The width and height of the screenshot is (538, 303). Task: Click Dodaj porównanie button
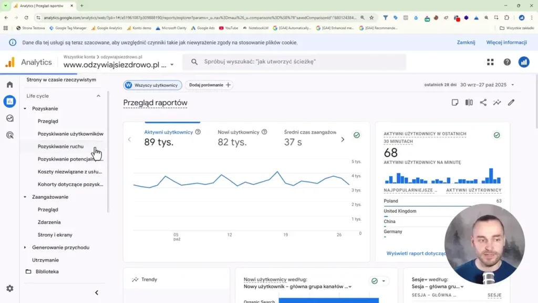(x=209, y=85)
